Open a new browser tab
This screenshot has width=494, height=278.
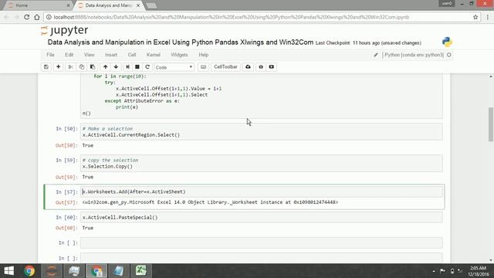click(151, 5)
